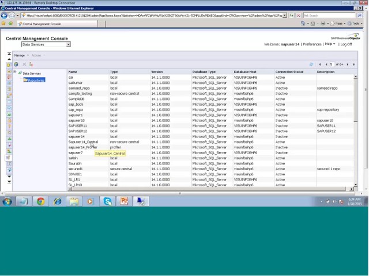Click the IE Print icon
Screen dimensions: 369x276
(323, 24)
